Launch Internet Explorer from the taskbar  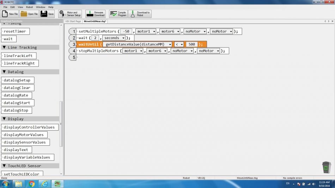pyautogui.click(x=44, y=184)
